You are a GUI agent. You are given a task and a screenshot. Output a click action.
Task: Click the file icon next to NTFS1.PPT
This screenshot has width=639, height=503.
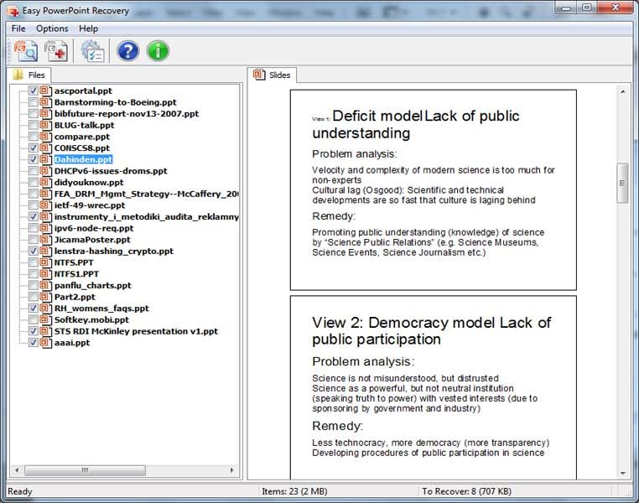[x=45, y=273]
